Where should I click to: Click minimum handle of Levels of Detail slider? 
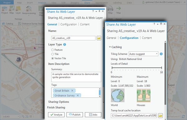[112, 67]
